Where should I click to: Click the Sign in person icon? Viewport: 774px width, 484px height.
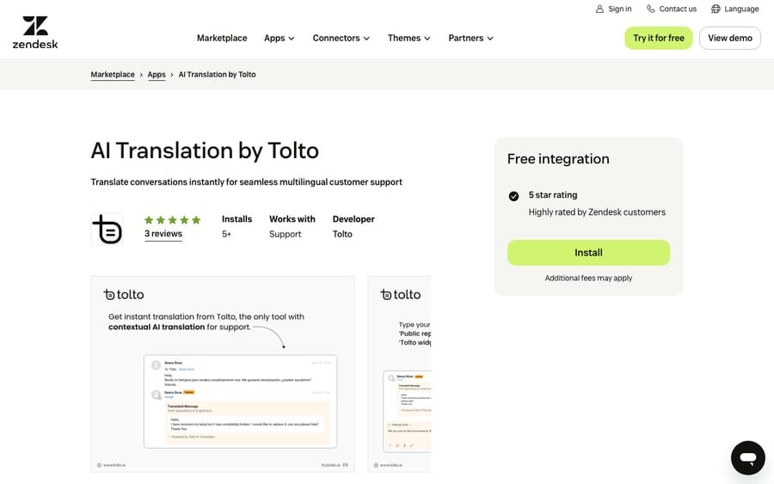(x=599, y=9)
